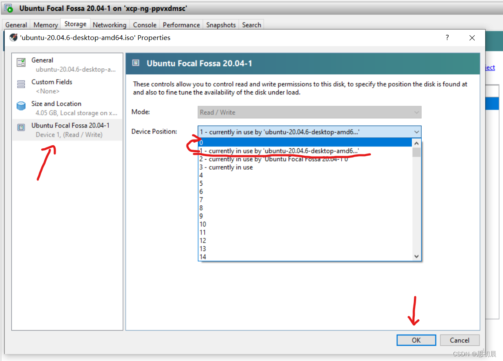
Task: Click the list scrollbar up arrow
Action: pos(416,144)
